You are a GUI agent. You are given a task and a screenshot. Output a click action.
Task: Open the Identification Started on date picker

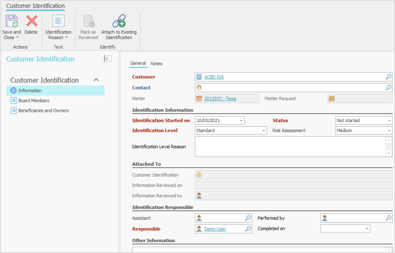coord(241,121)
